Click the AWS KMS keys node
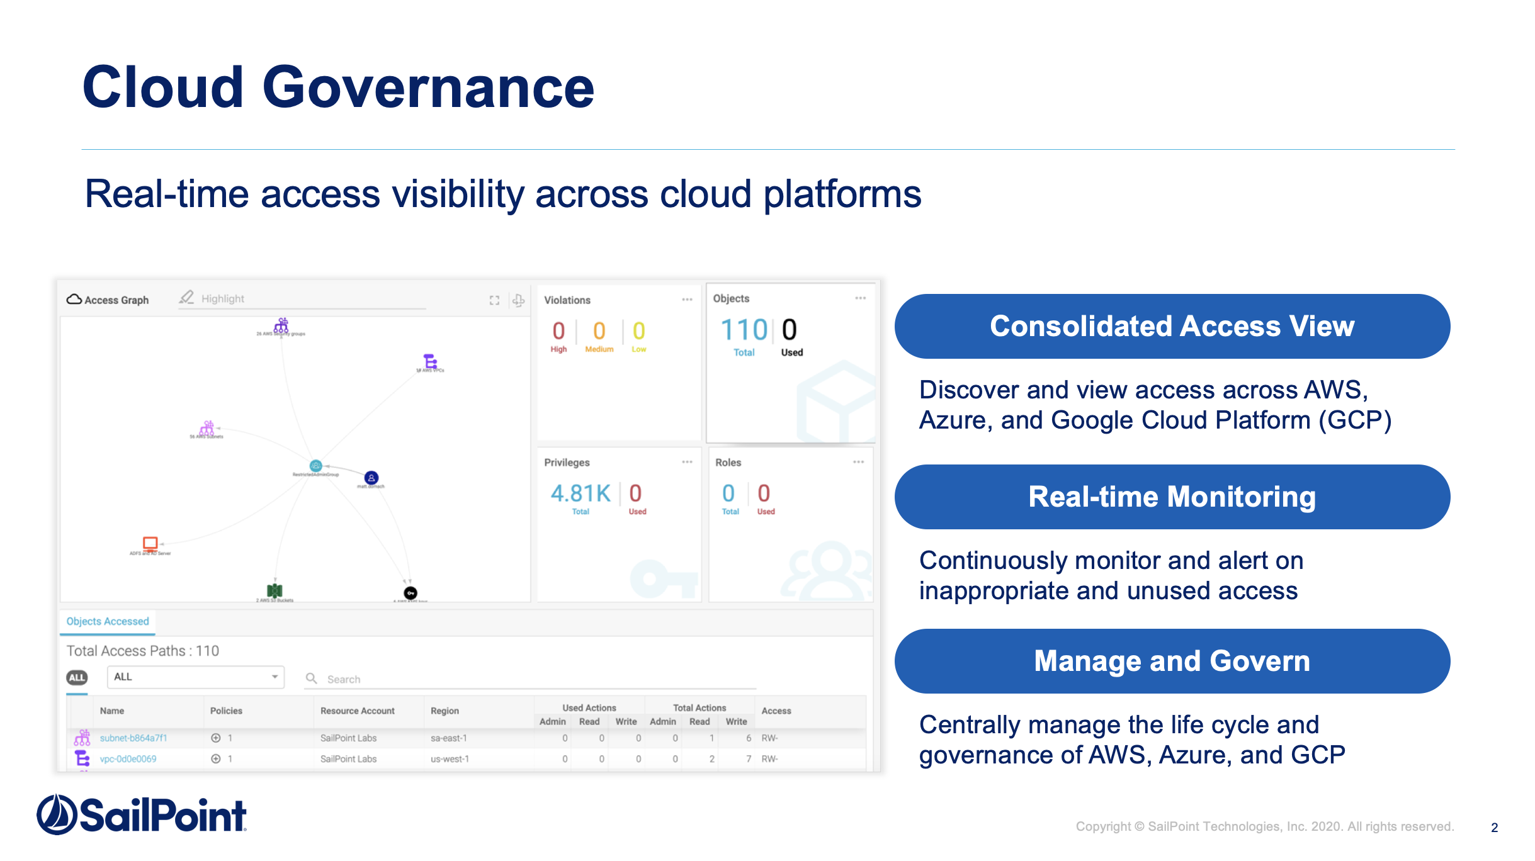 tap(411, 593)
